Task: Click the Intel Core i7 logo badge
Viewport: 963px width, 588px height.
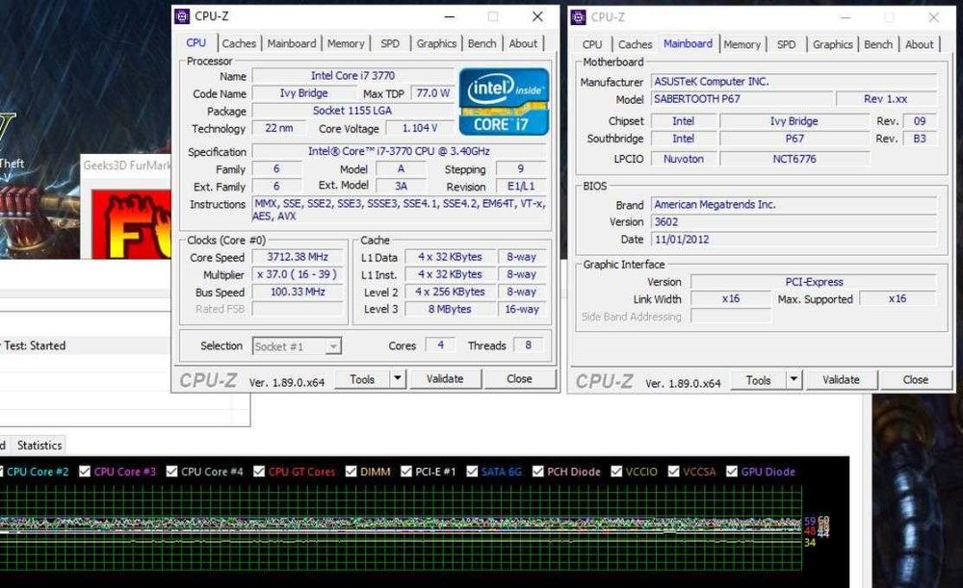Action: coord(504,101)
